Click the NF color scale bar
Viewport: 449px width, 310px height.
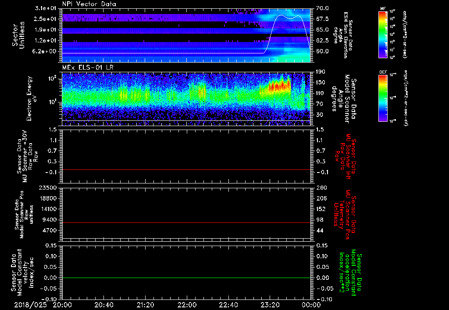pyautogui.click(x=382, y=35)
